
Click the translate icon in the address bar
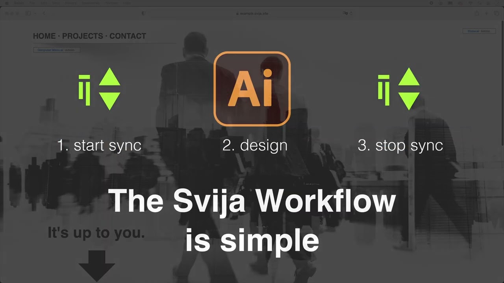pos(345,13)
